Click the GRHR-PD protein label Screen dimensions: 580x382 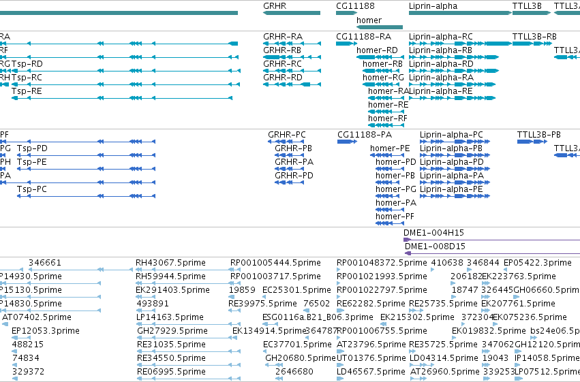tap(294, 176)
